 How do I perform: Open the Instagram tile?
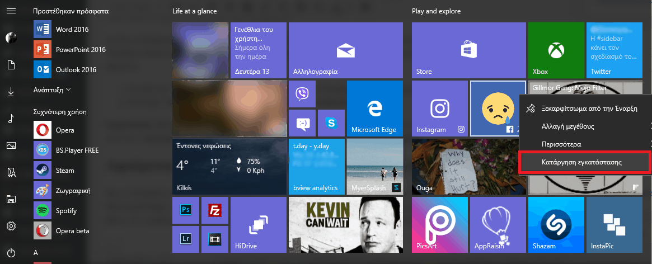[439, 109]
